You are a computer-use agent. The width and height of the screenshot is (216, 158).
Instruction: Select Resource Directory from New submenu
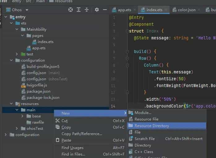(152, 126)
